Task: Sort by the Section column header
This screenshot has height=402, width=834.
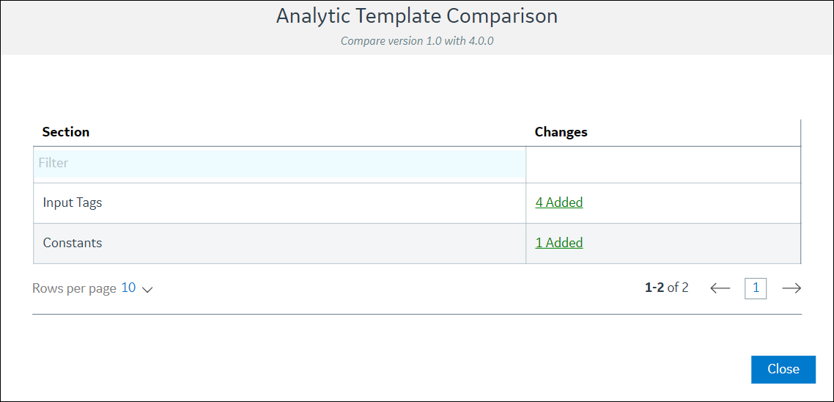Action: pos(66,132)
